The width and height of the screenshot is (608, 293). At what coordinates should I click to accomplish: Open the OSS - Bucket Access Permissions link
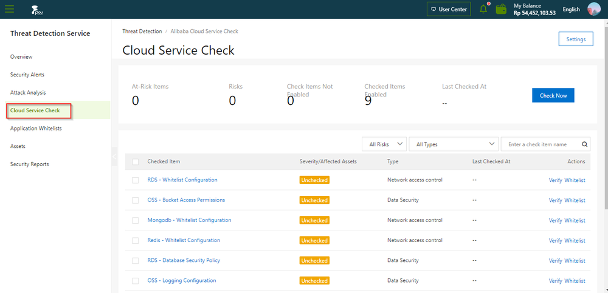tap(186, 200)
